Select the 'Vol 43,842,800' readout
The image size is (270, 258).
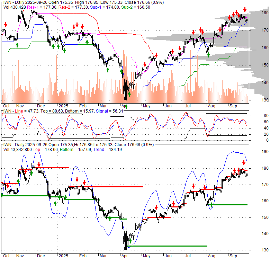tap(18, 150)
